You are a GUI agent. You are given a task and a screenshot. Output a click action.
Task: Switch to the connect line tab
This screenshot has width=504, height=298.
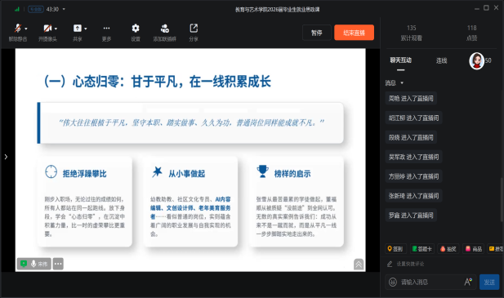tap(441, 60)
